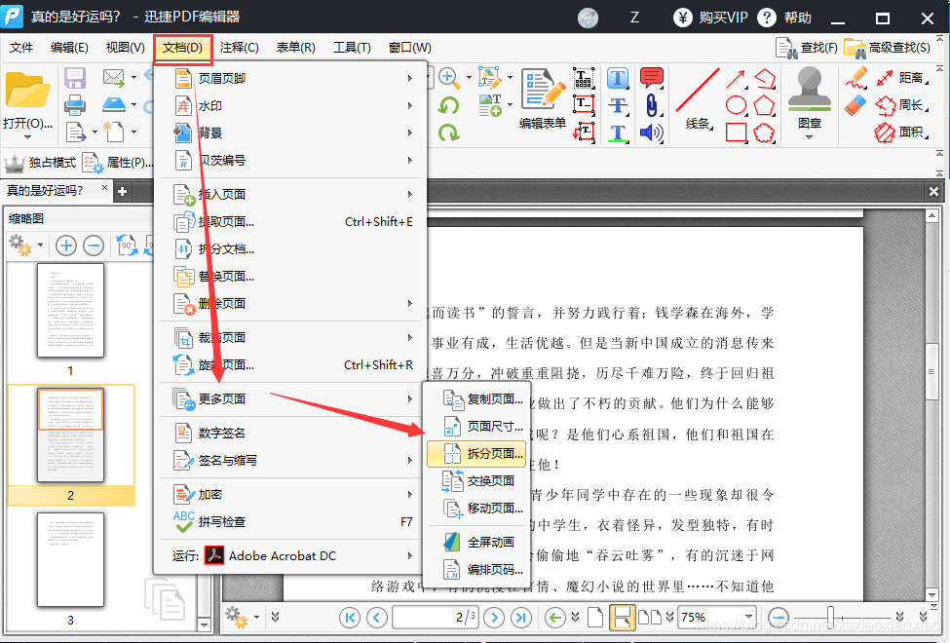950x643 pixels.
Task: Go to next page arrow
Action: click(x=494, y=618)
